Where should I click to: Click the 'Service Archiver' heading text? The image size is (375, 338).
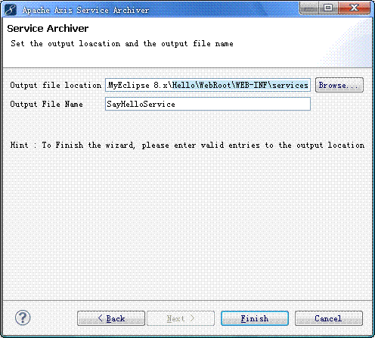click(48, 29)
